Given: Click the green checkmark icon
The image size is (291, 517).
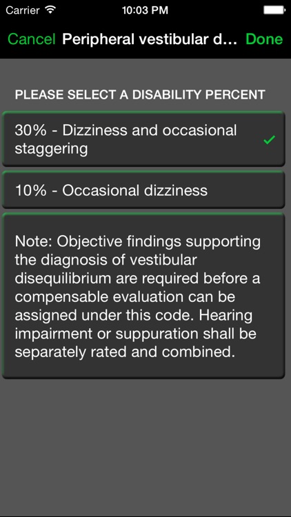Looking at the screenshot, I should point(269,140).
